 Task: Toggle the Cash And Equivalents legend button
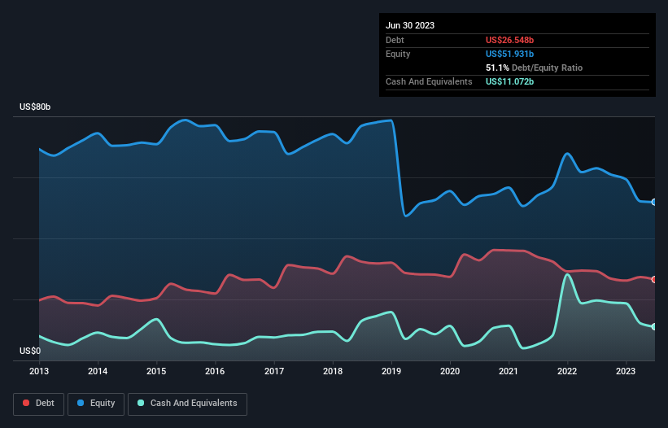187,404
